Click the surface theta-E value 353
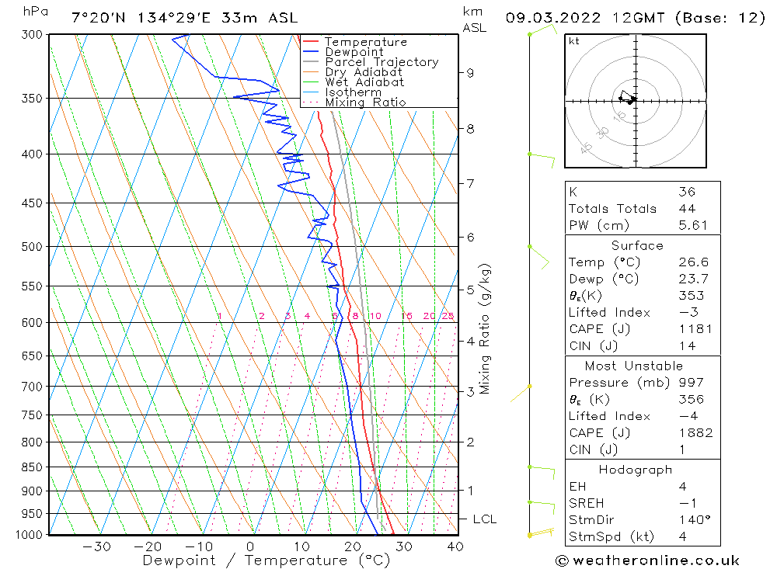Screen dimensions: 777x569 [x=692, y=296]
